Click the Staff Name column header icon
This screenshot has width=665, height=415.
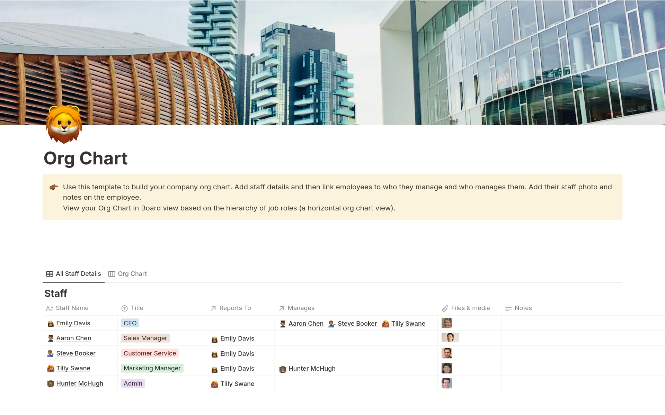(x=50, y=308)
